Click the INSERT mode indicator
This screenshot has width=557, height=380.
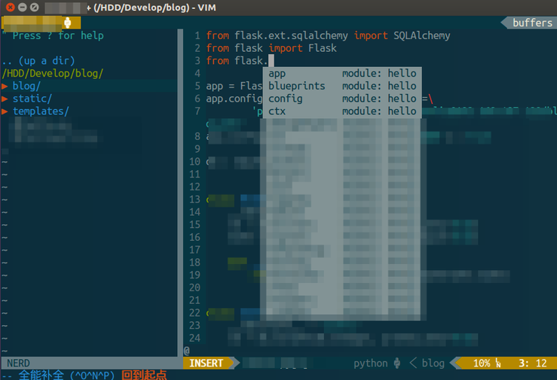click(x=206, y=363)
